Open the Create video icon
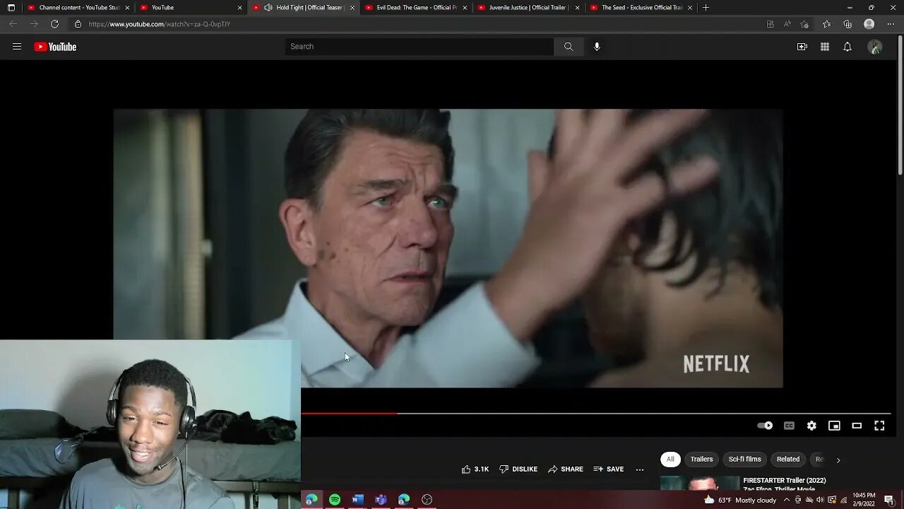 click(802, 47)
